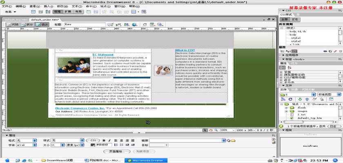Open the 插入(I) menu

[x=49, y=7]
